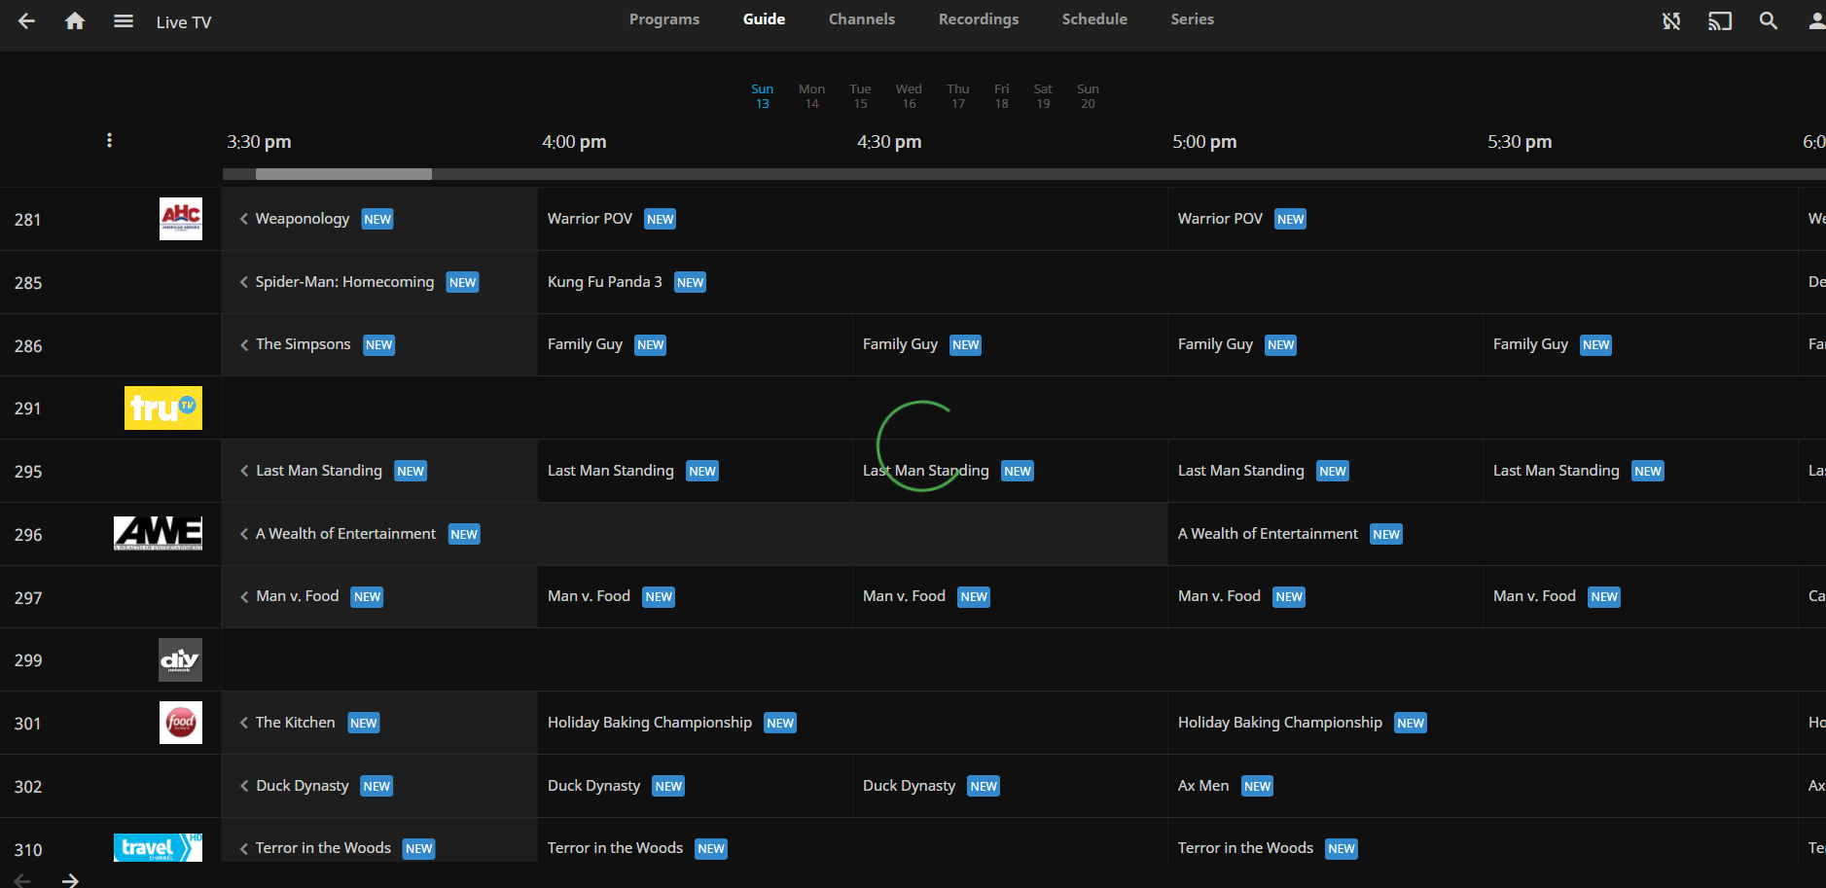Click the Travel Channel logo
This screenshot has height=888, width=1826.
(x=158, y=847)
